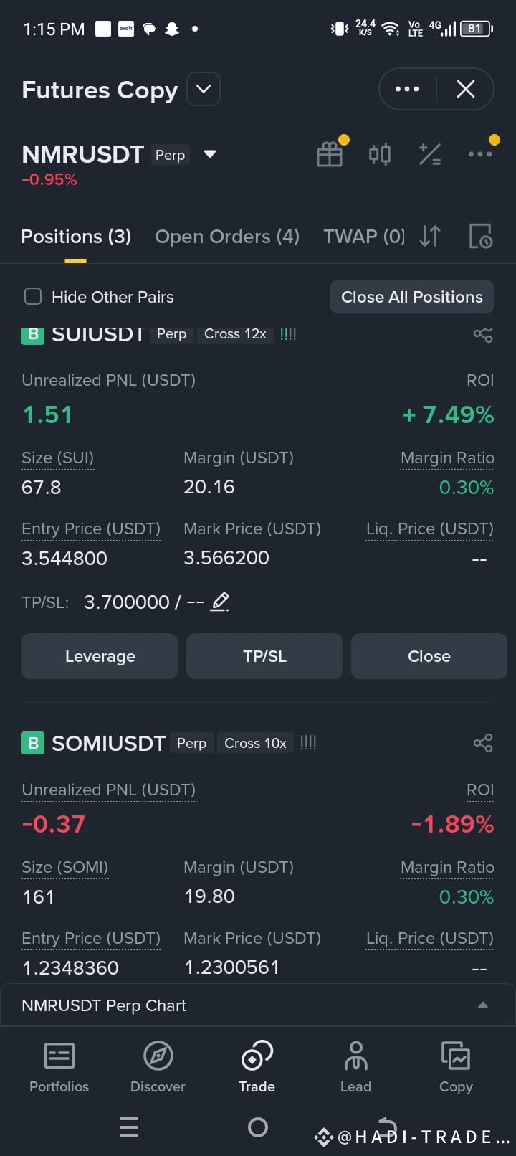Enable the Hide Other Pairs checkbox
516x1156 pixels.
33,297
